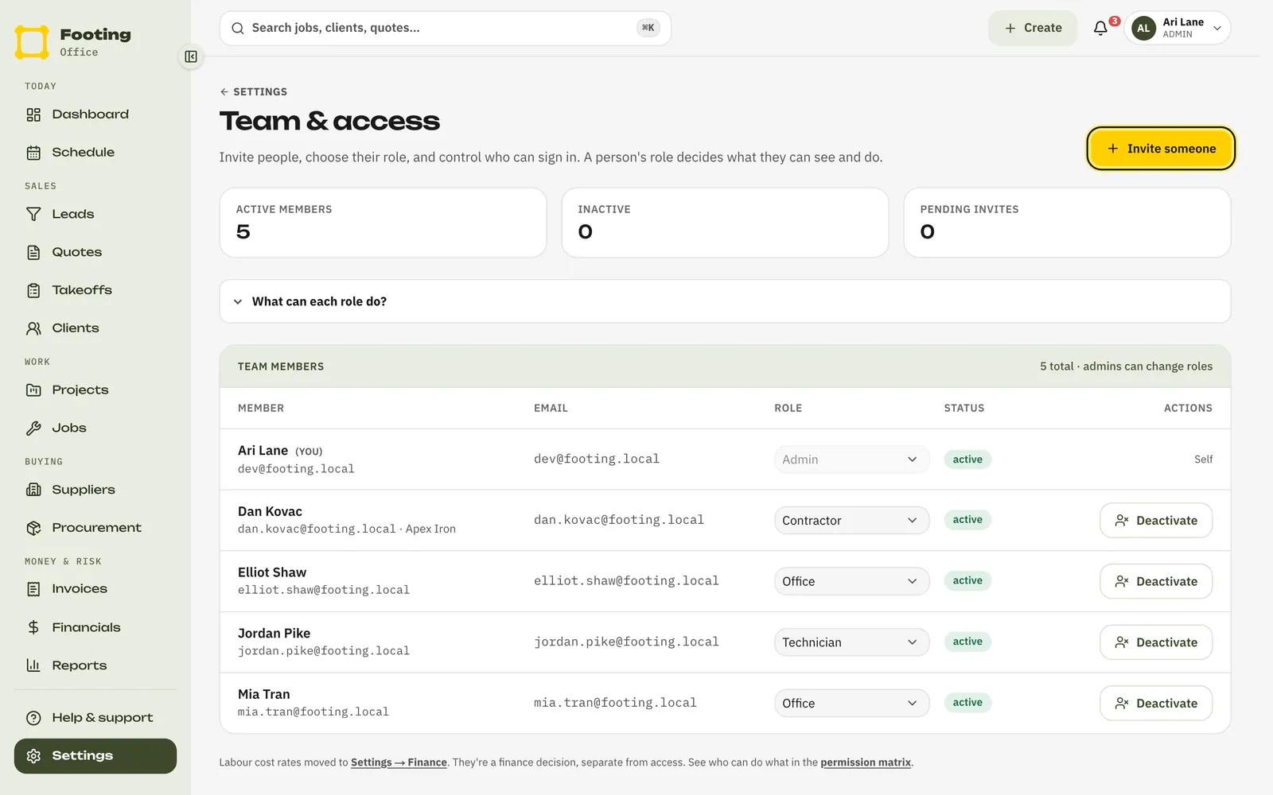Click the Leads funnel icon

click(33, 214)
